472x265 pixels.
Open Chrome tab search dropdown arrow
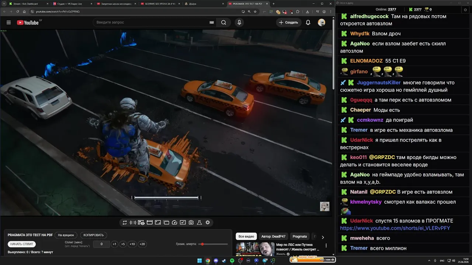click(x=4, y=4)
